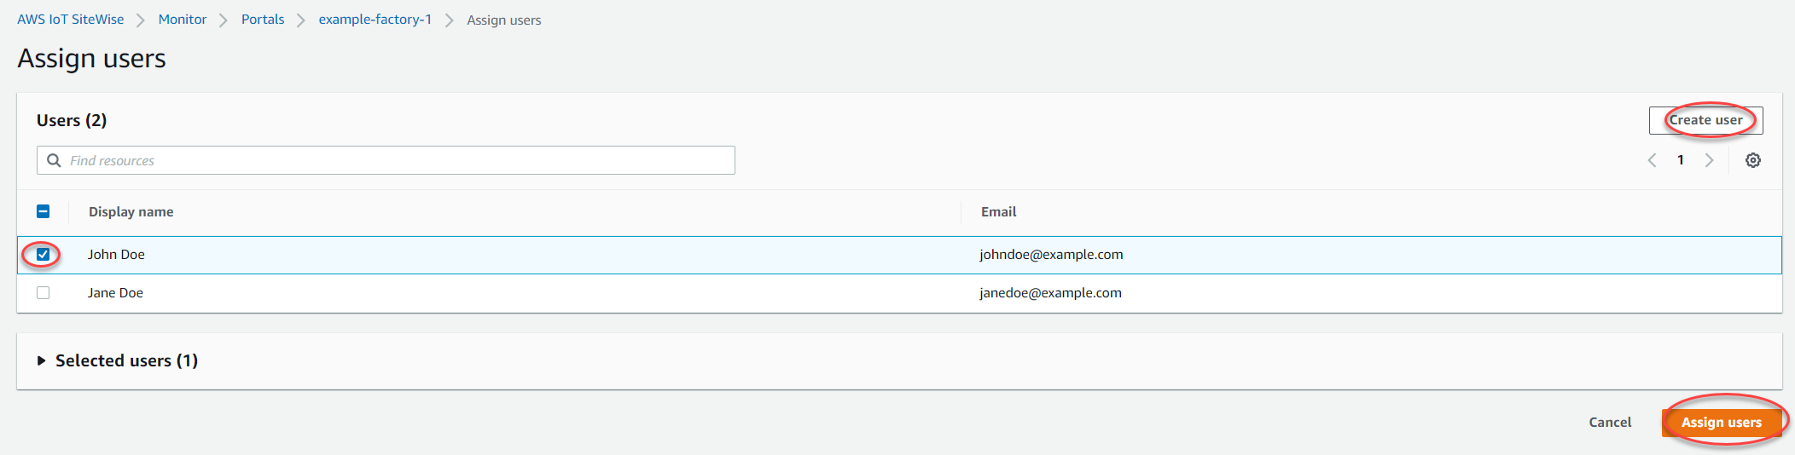
Task: Open example-factory-1 breadcrumb link
Action: (375, 20)
